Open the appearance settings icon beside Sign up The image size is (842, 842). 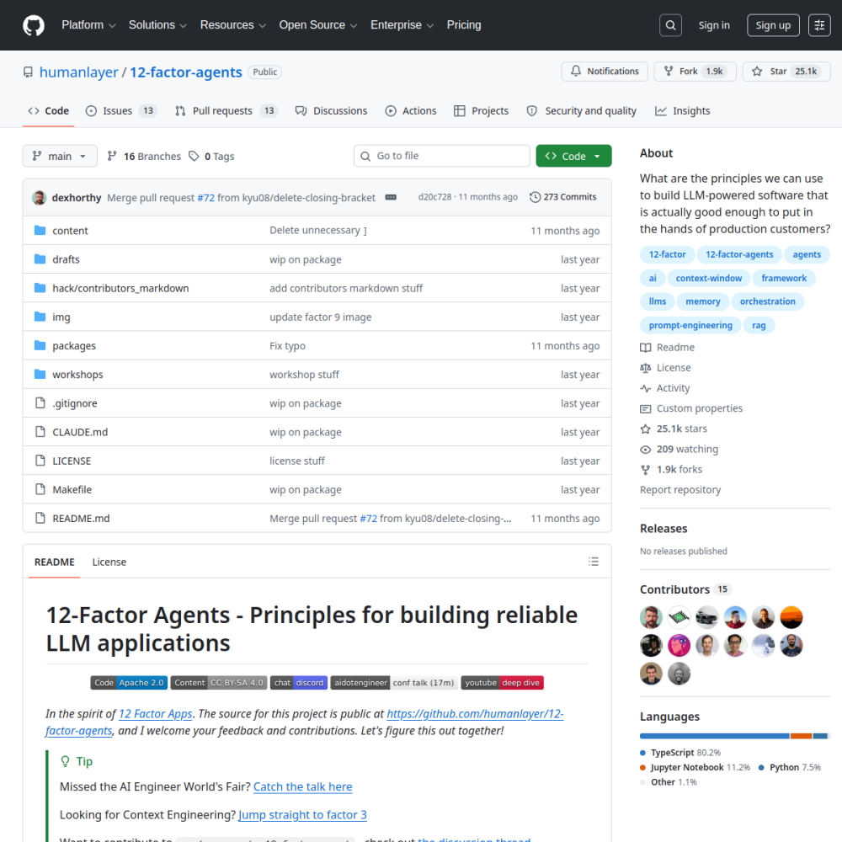click(819, 25)
